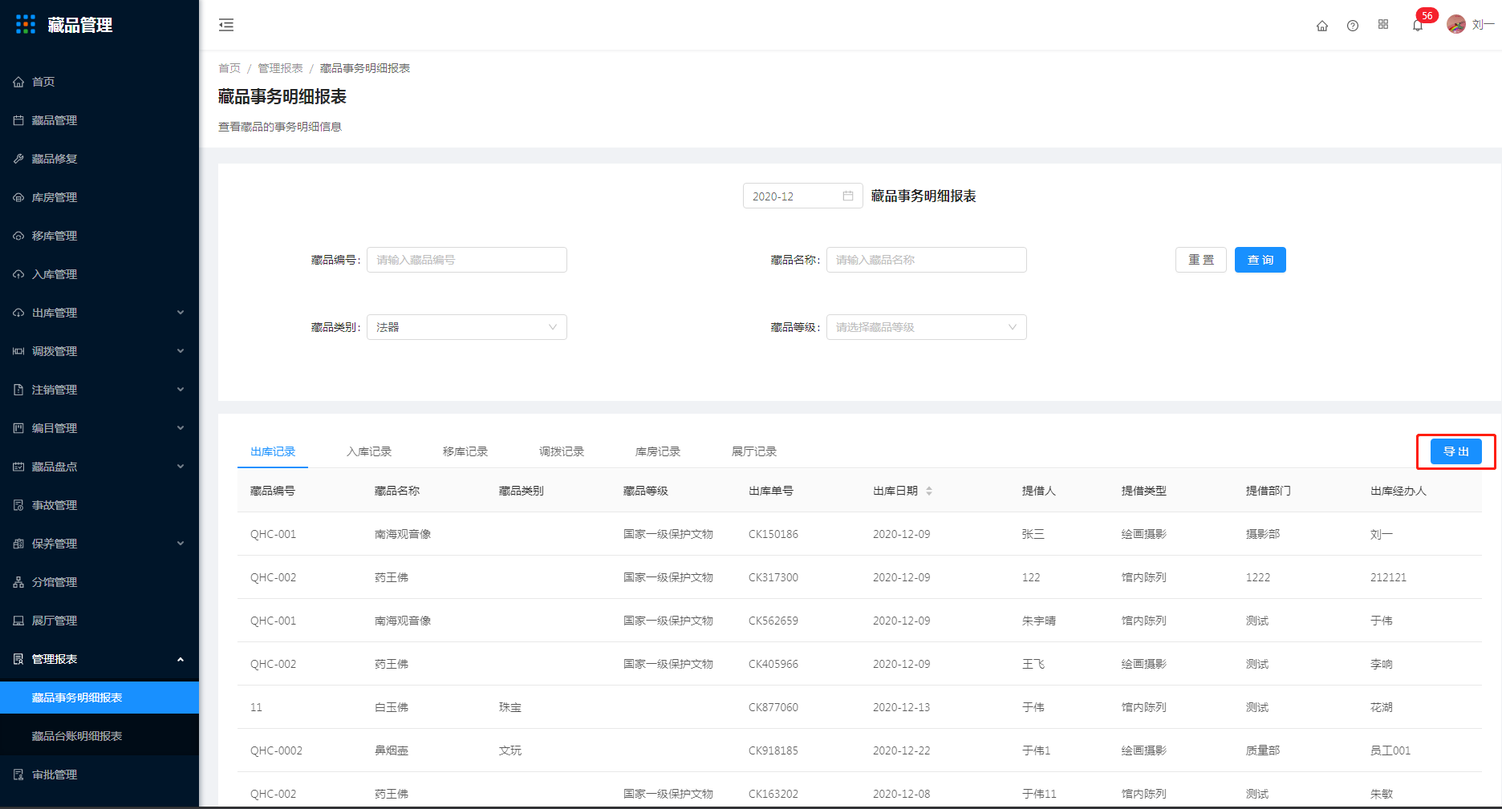Switch to the 展厅记录 tab

click(754, 451)
